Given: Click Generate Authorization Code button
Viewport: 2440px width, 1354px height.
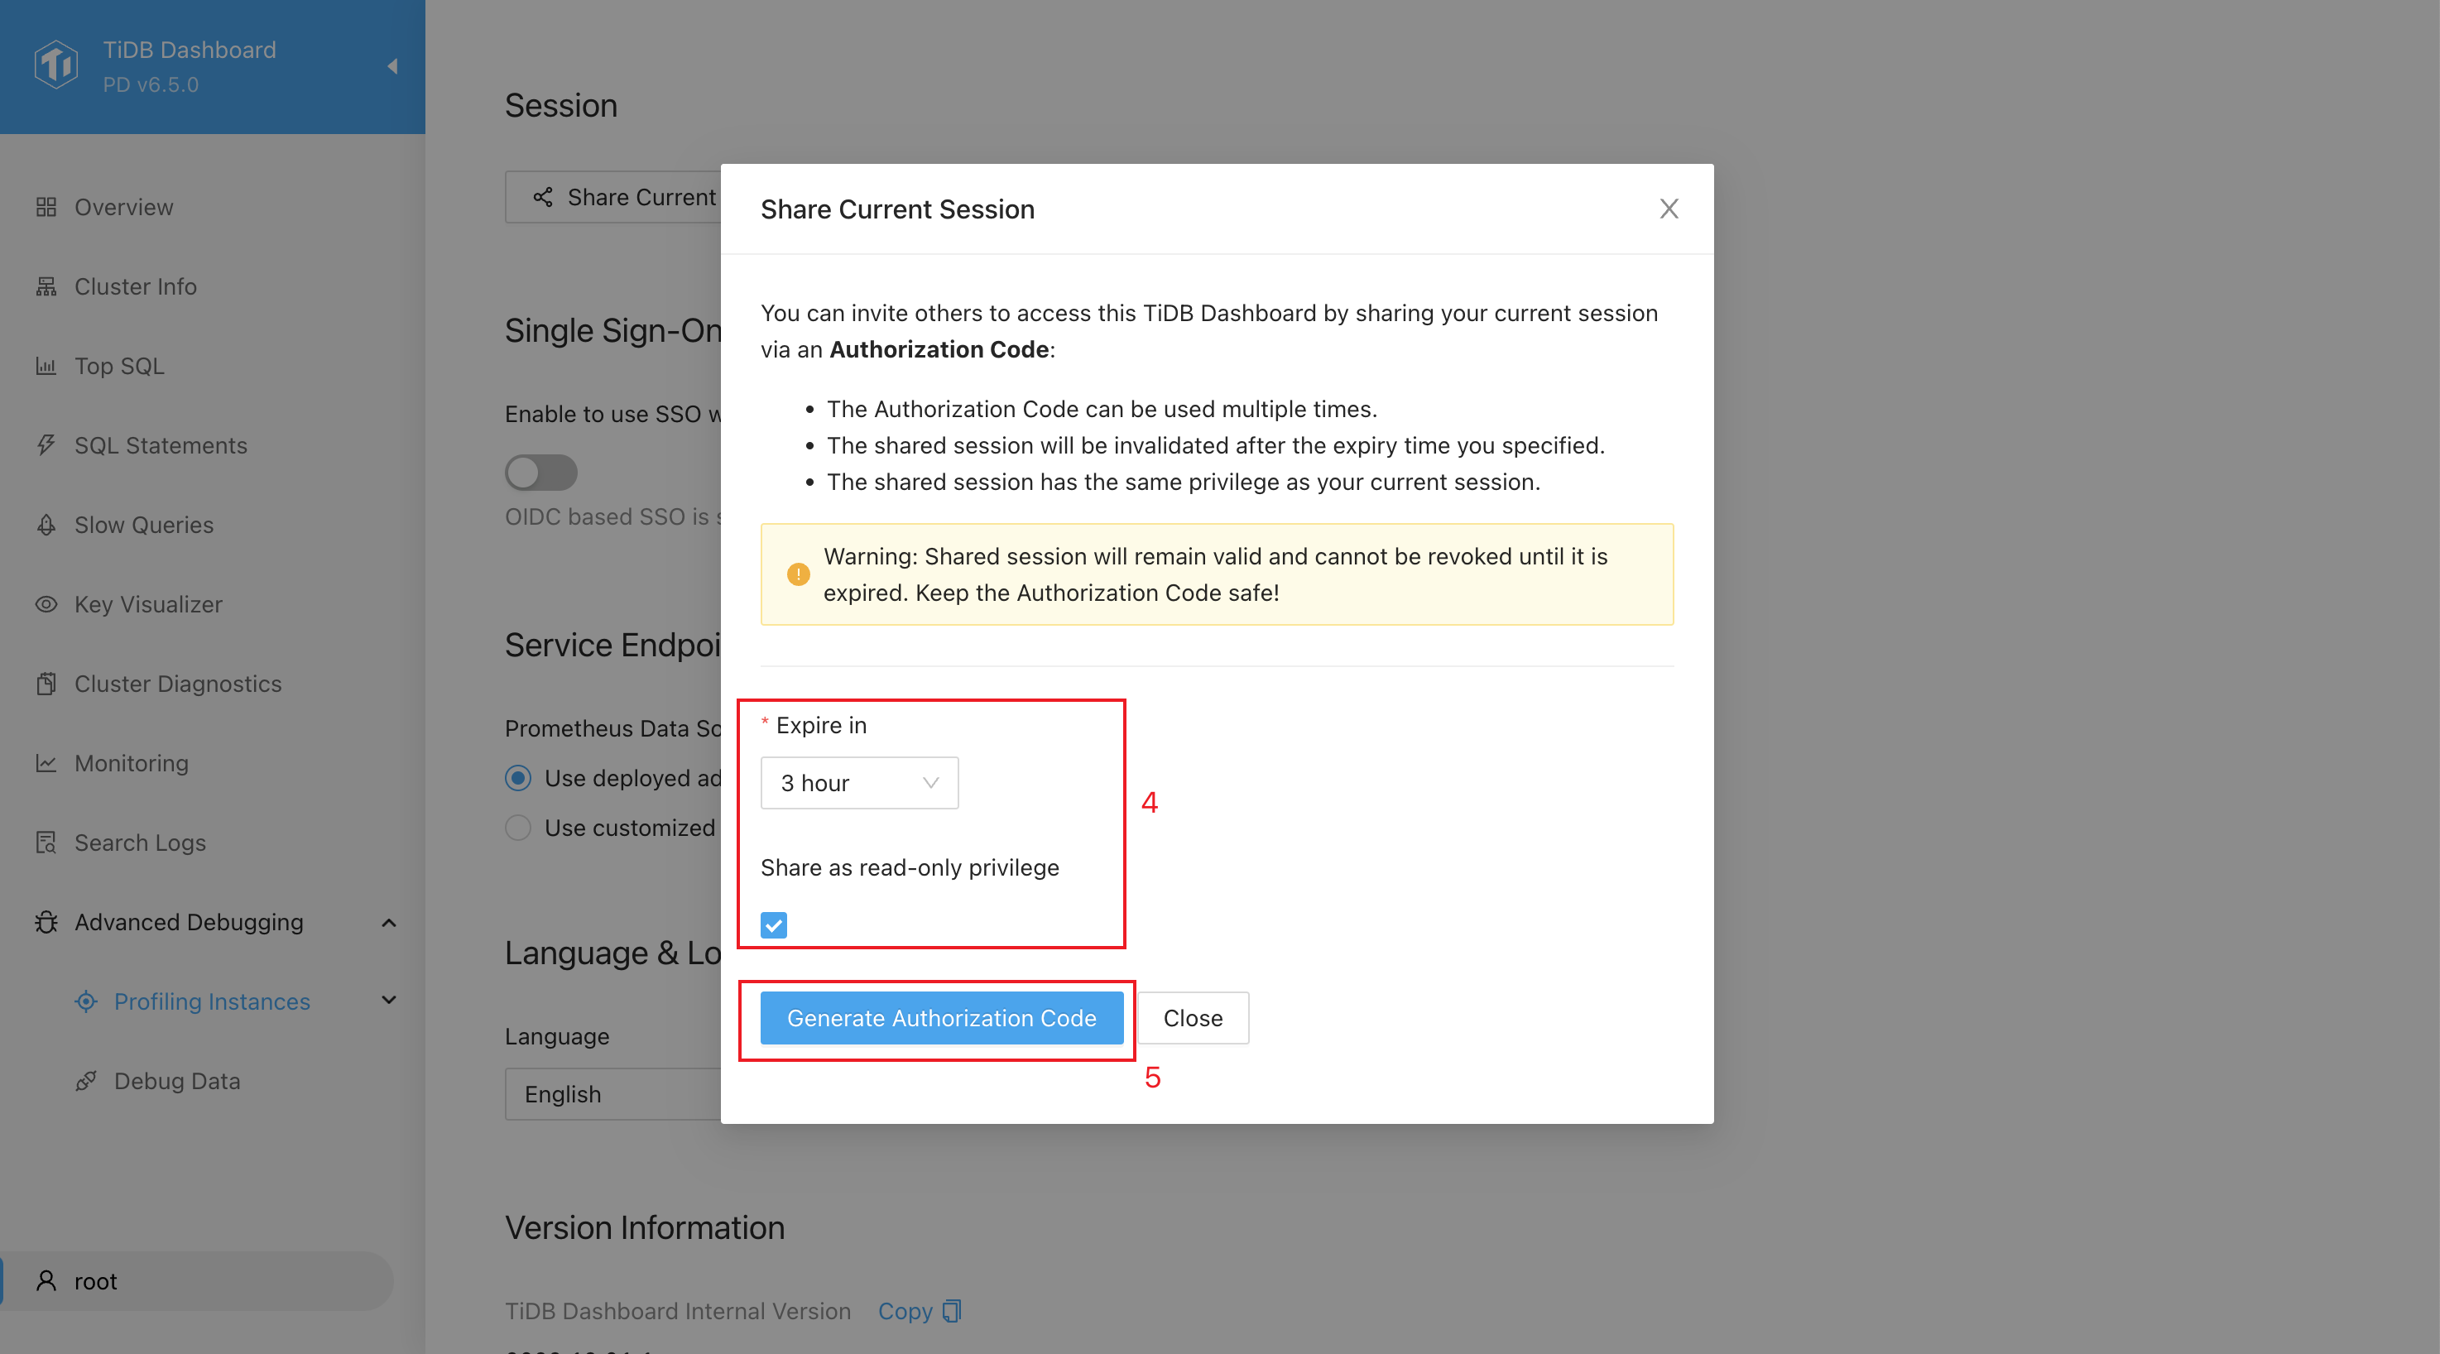Looking at the screenshot, I should [942, 1018].
